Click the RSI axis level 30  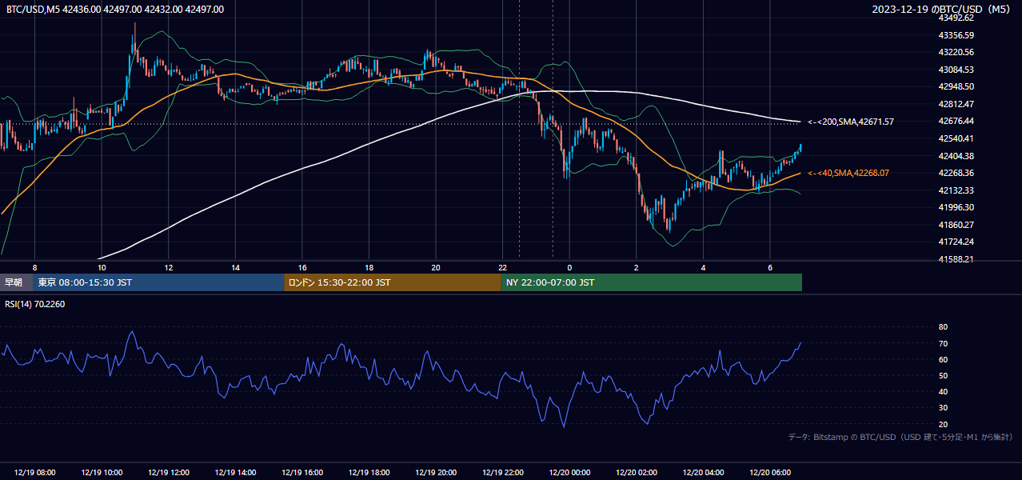pos(943,408)
